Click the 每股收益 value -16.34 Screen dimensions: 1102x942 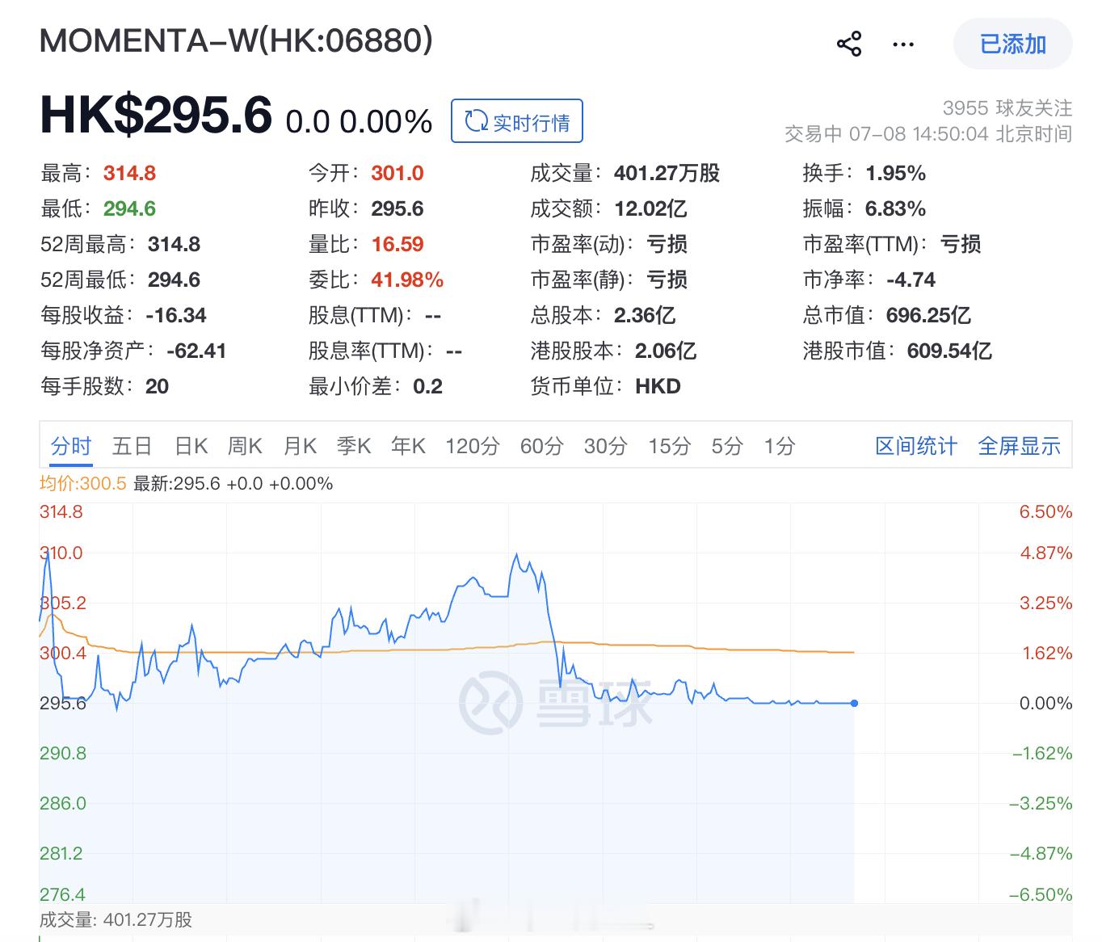tap(176, 315)
